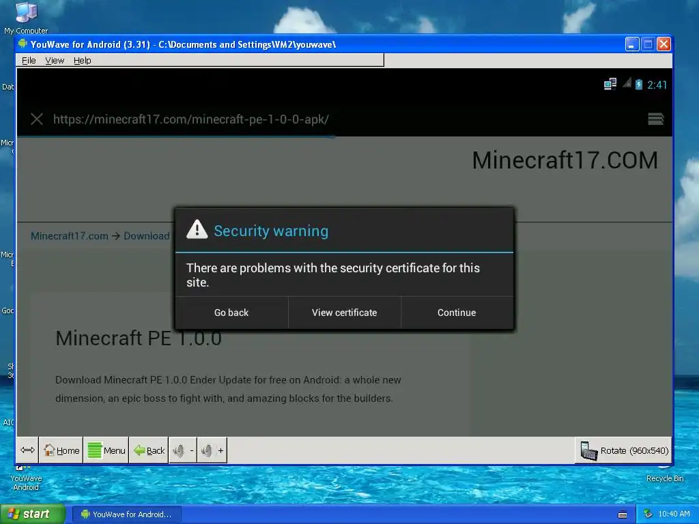
Task: Click the taskbar clock 10:40 AM
Action: [x=674, y=514]
